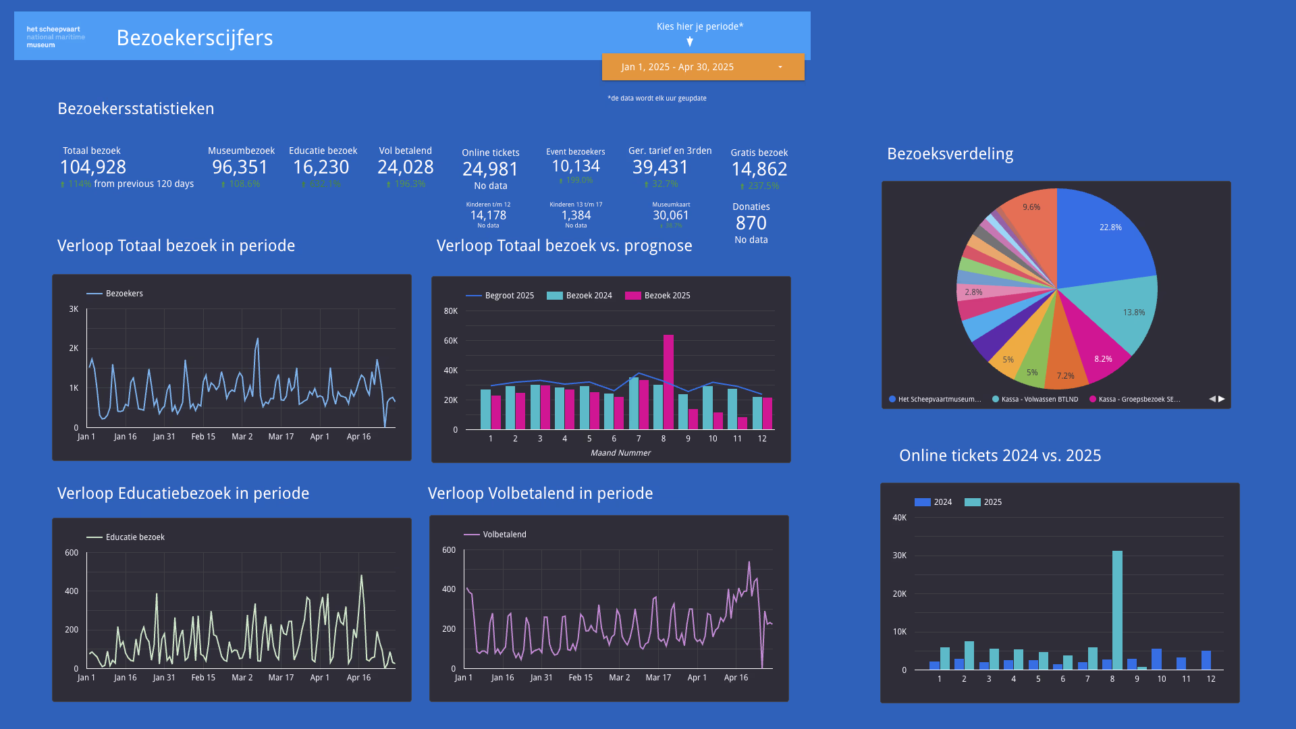Click the Online tickets scorecard
This screenshot has width=1296, height=729.
click(490, 169)
